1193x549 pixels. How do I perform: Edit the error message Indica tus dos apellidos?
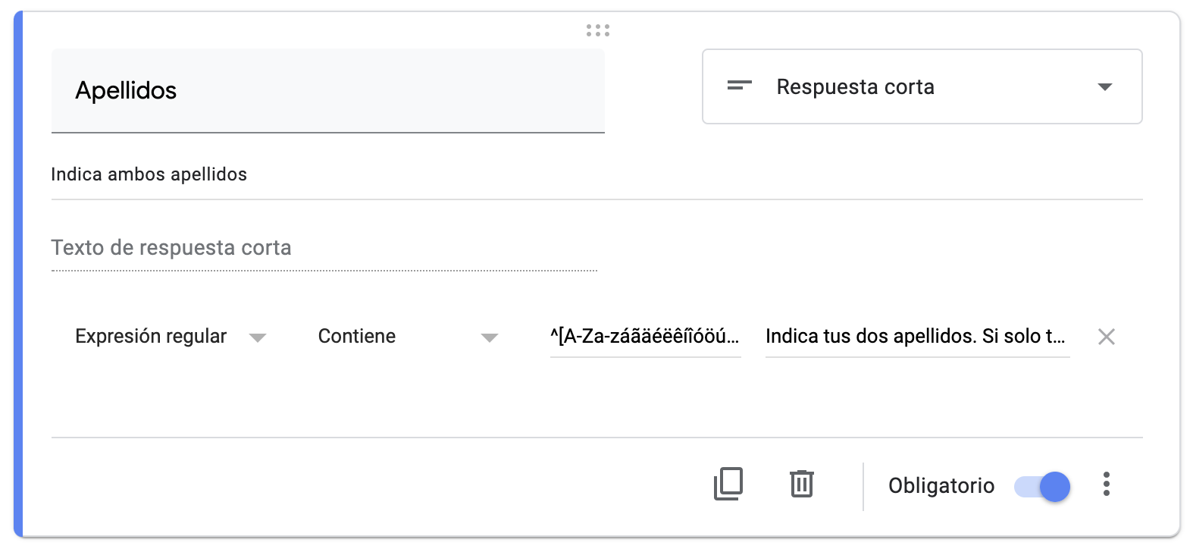918,337
